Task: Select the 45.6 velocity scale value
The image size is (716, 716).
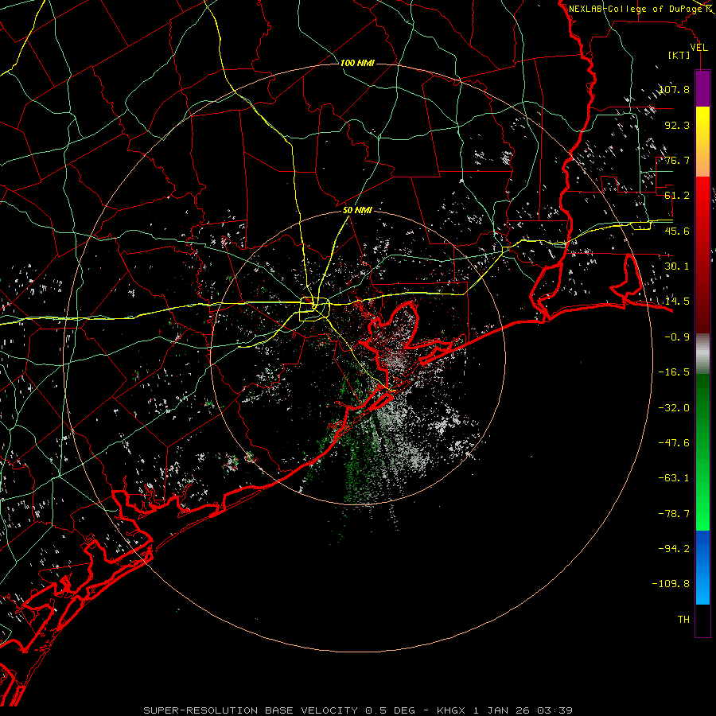Action: coord(677,231)
